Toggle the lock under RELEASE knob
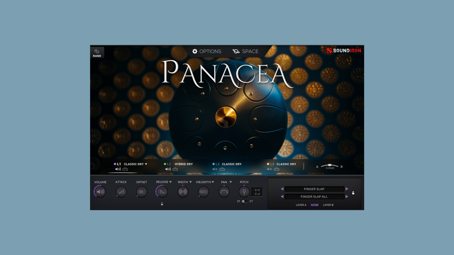This screenshot has width=454, height=255. pyautogui.click(x=162, y=204)
